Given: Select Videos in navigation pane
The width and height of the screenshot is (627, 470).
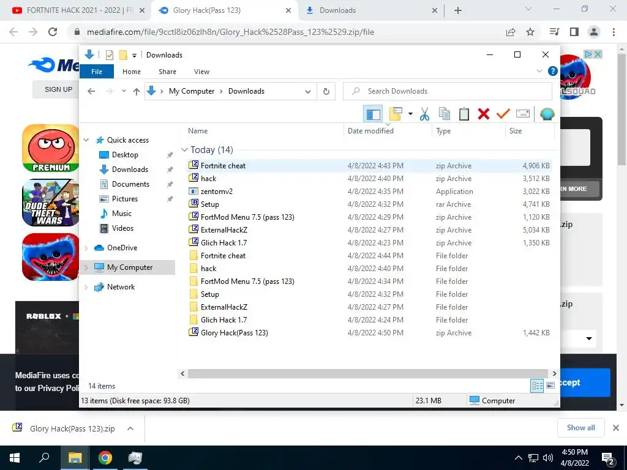Looking at the screenshot, I should (122, 228).
